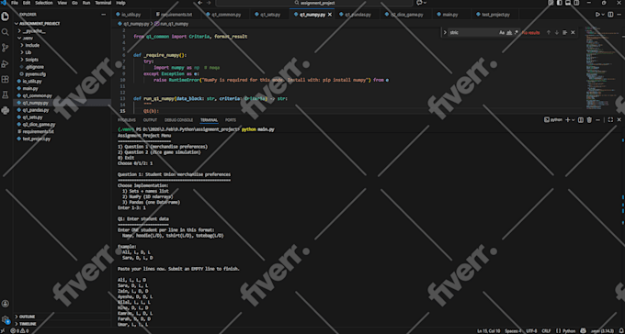
Task: Open run button dropdown arrow
Action: (x=603, y=15)
